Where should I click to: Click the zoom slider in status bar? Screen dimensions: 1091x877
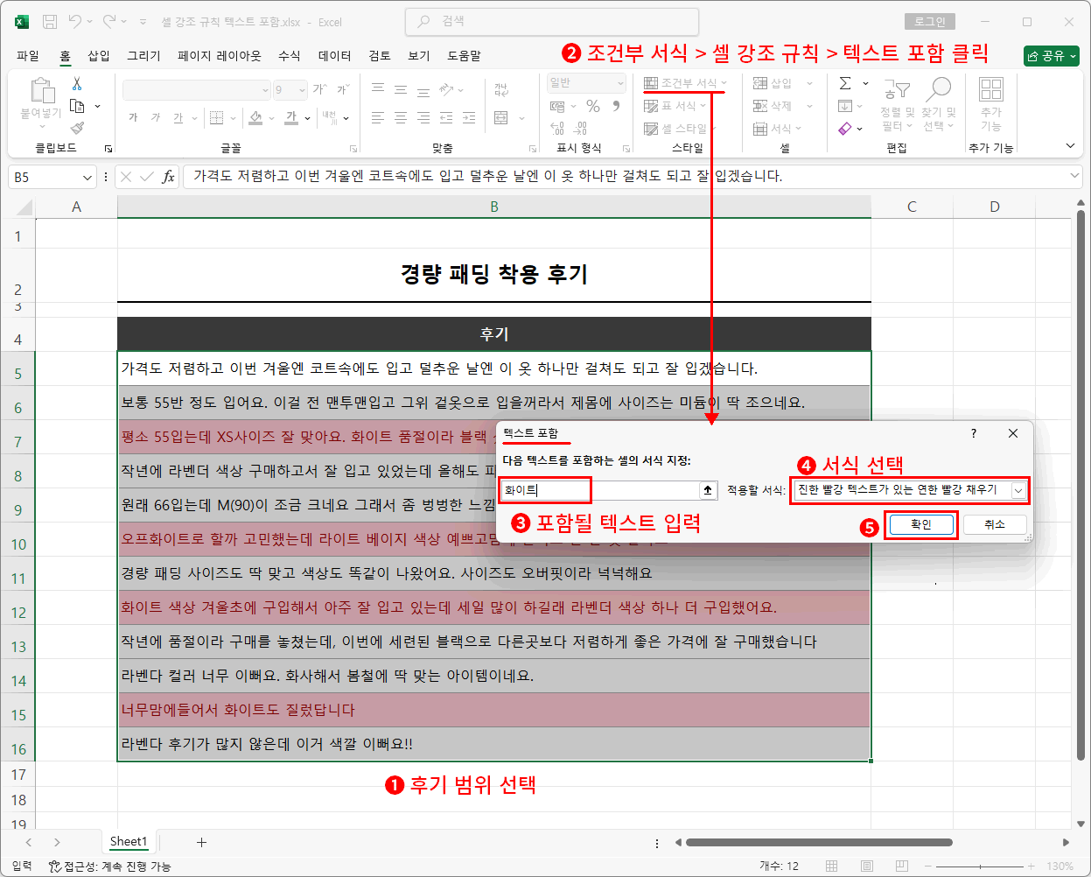click(x=980, y=866)
